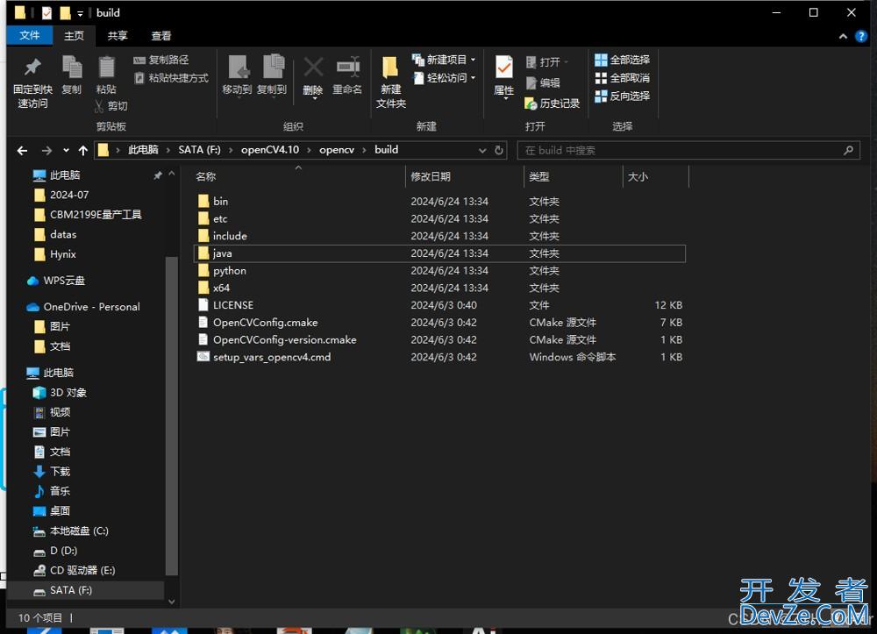Open the recent locations dropdown arrow
This screenshot has height=634, width=877.
[66, 151]
